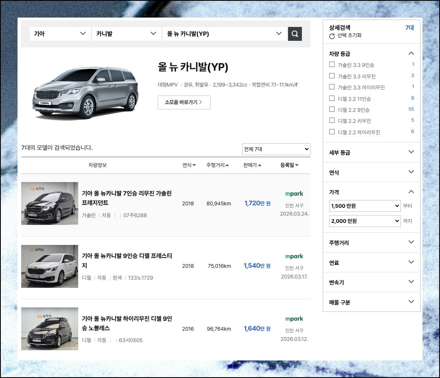Check the 가솔린 3.3 리무진 box
Screen dimensions: 440x378
(x=332, y=76)
